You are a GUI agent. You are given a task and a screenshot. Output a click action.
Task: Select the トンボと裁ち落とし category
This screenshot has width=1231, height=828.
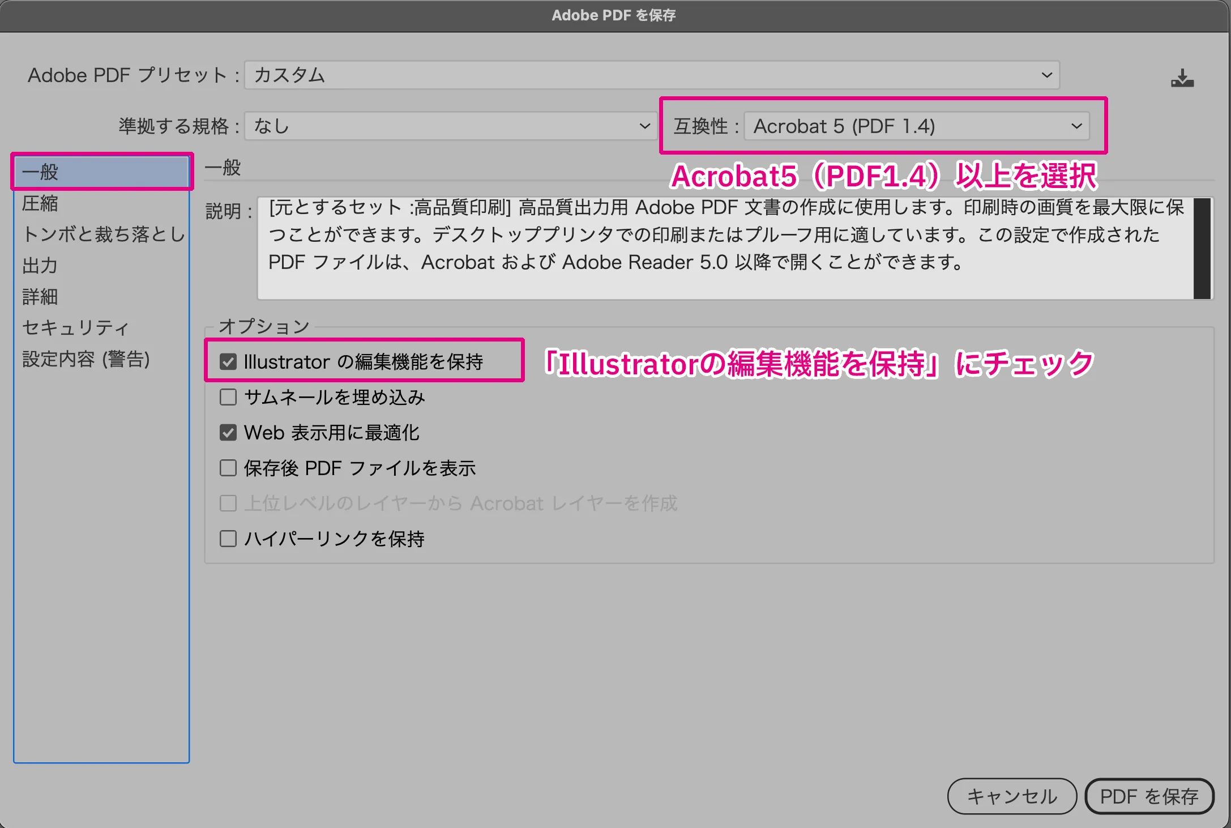(101, 234)
